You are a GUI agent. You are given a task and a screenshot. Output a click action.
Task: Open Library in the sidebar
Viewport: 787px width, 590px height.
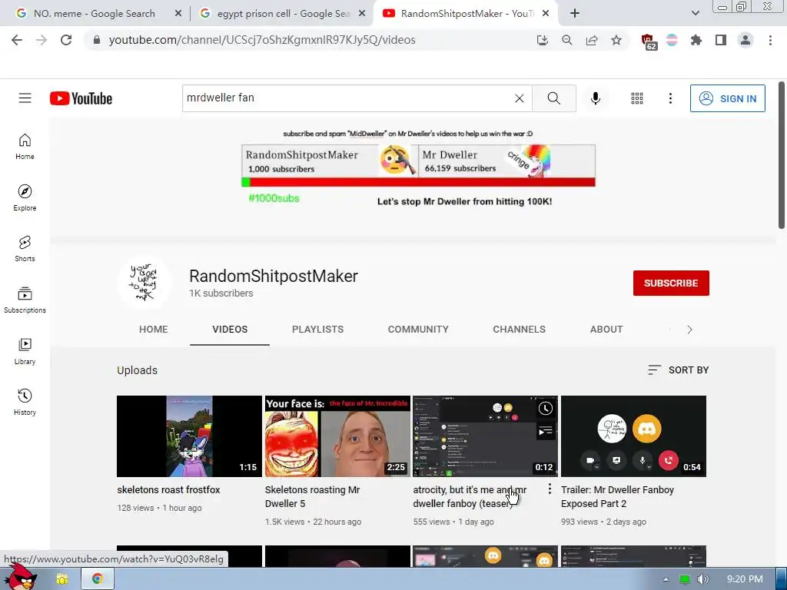25,351
